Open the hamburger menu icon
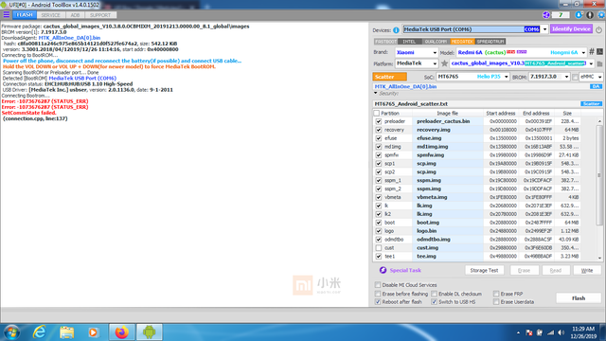Image resolution: width=606 pixels, height=341 pixels. [7, 15]
